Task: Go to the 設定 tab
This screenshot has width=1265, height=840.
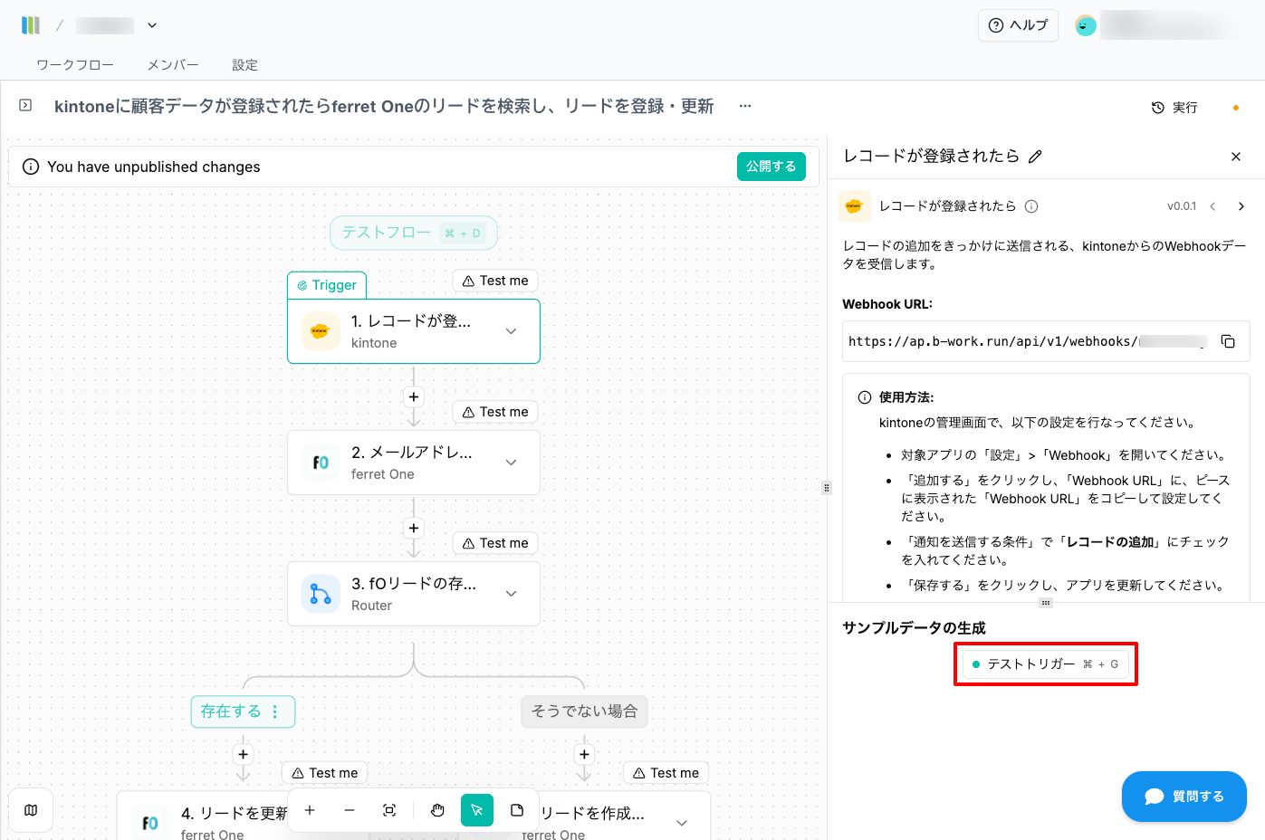Action: (244, 65)
